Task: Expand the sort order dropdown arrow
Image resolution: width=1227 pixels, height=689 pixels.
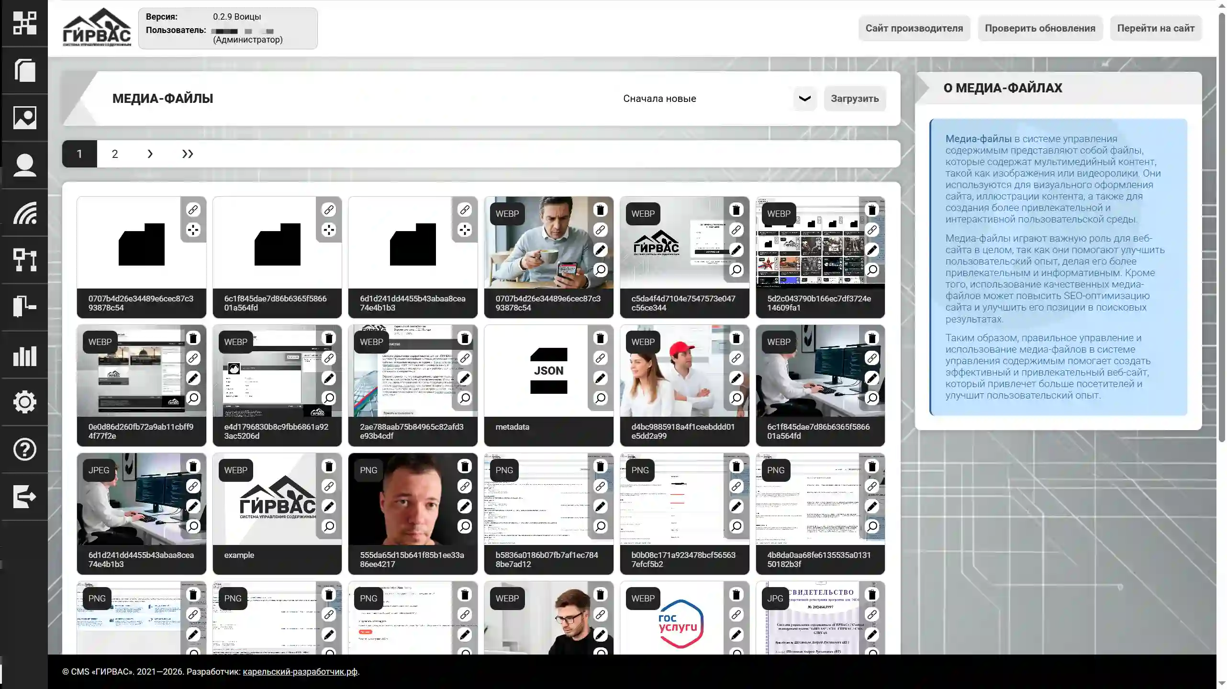Action: 804,99
